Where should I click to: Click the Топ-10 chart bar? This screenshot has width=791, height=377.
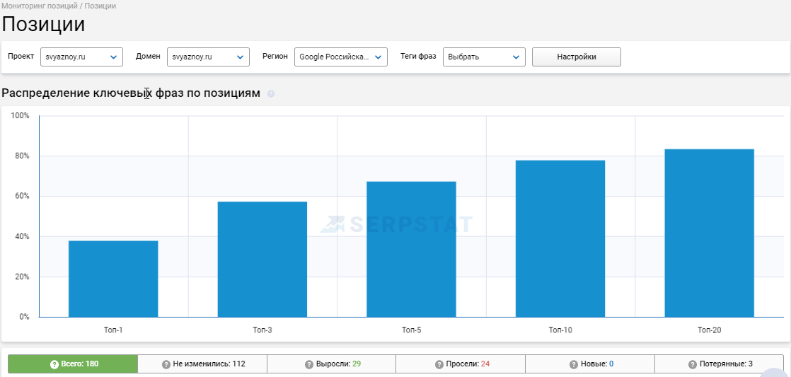[560, 238]
